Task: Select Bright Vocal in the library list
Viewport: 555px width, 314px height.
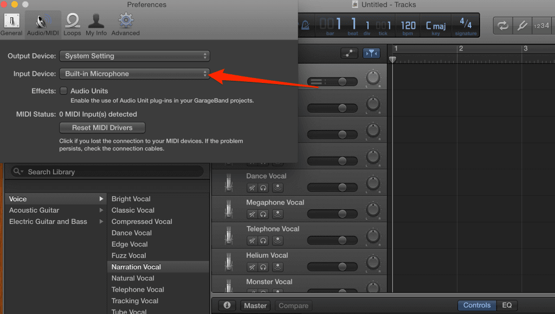Action: coord(131,199)
